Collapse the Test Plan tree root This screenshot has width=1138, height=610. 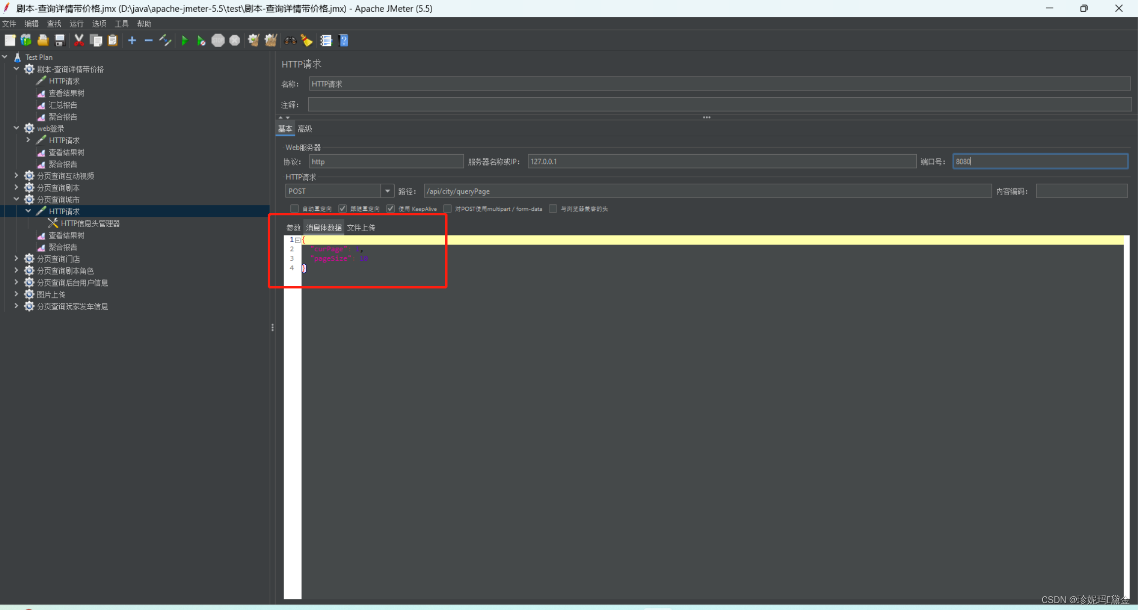[5, 57]
